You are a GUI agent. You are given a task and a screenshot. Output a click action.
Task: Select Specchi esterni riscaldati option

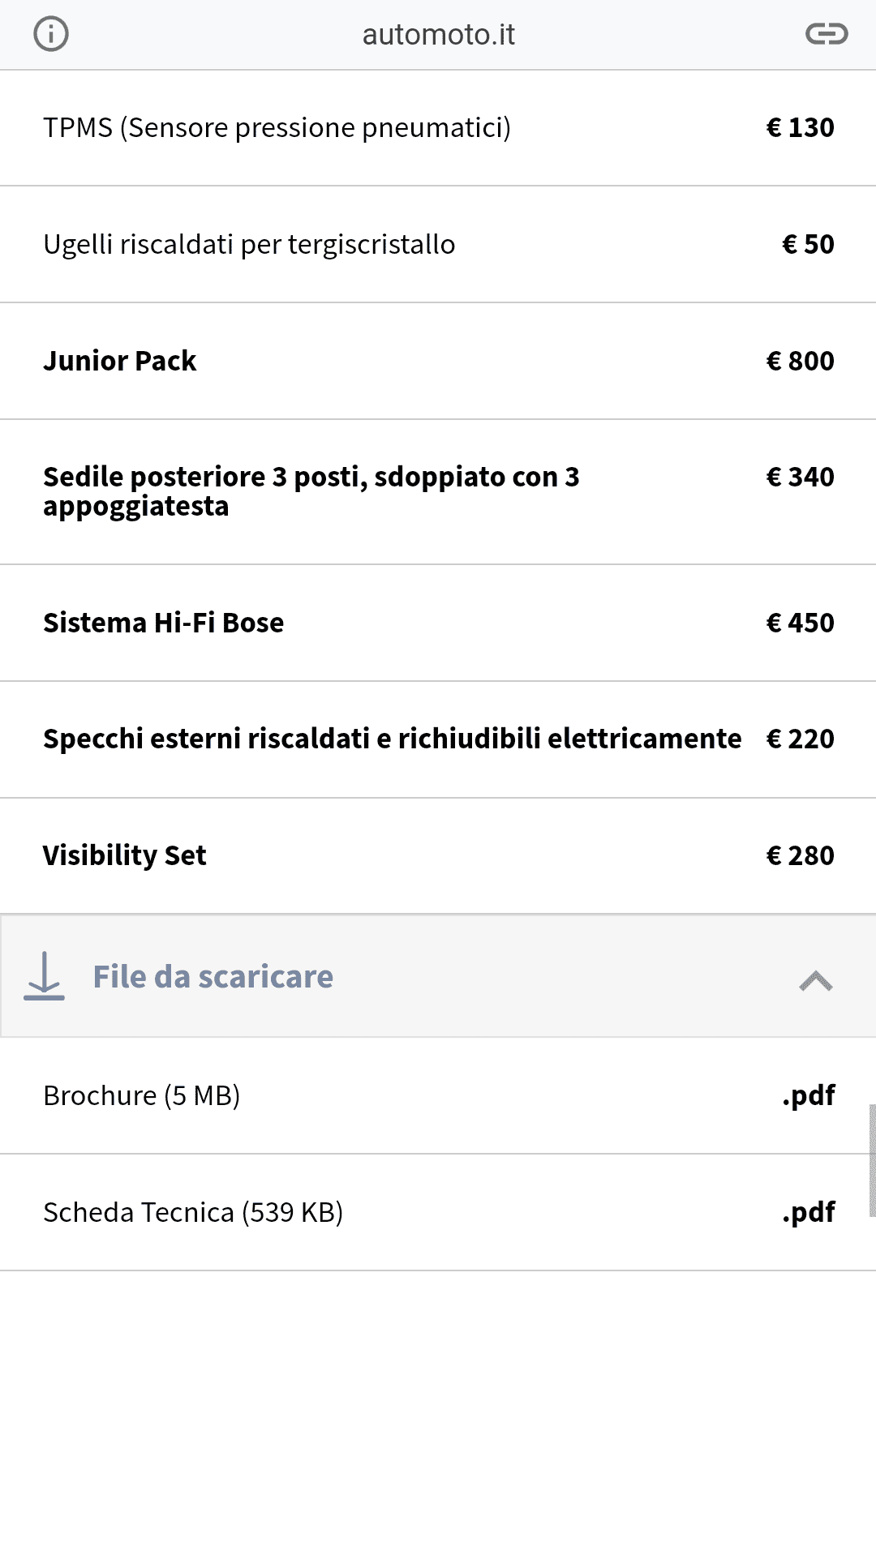click(438, 739)
